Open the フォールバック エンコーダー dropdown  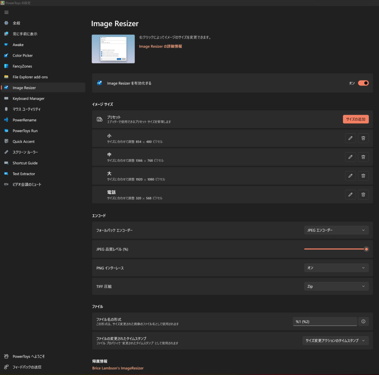click(x=336, y=230)
